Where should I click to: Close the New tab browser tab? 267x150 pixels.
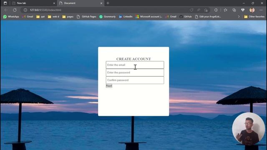click(54, 3)
